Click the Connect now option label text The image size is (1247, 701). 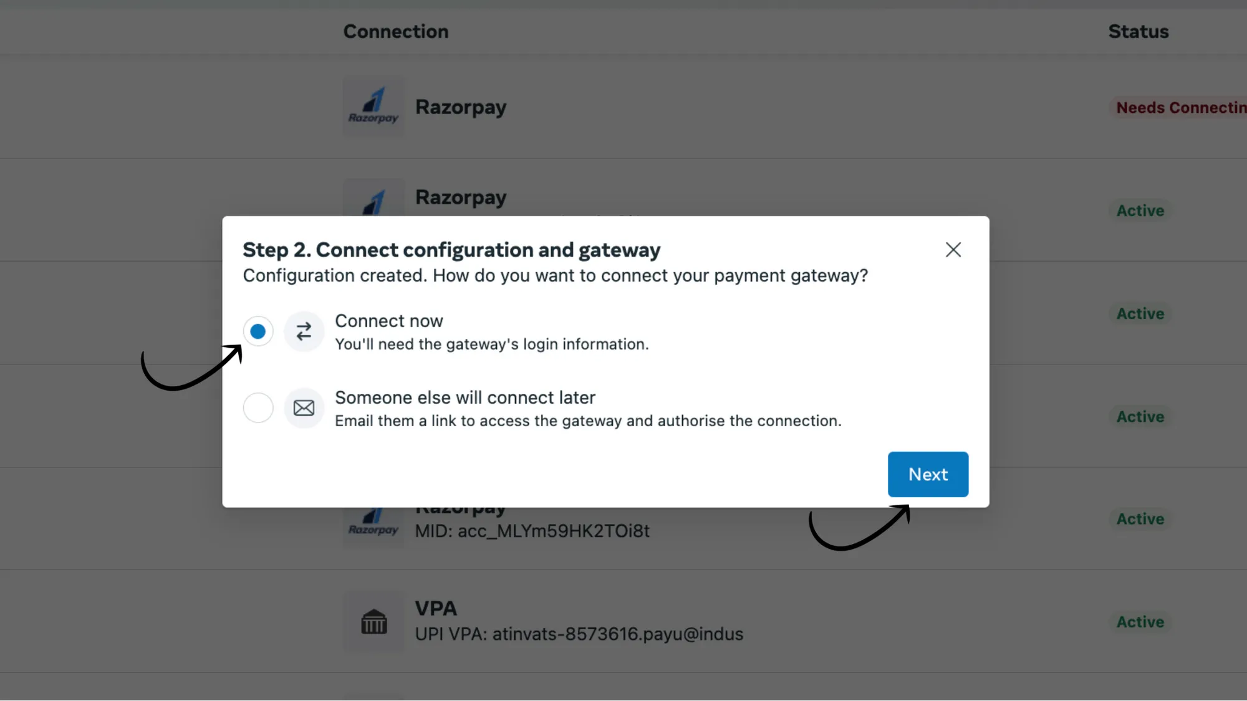pos(389,321)
